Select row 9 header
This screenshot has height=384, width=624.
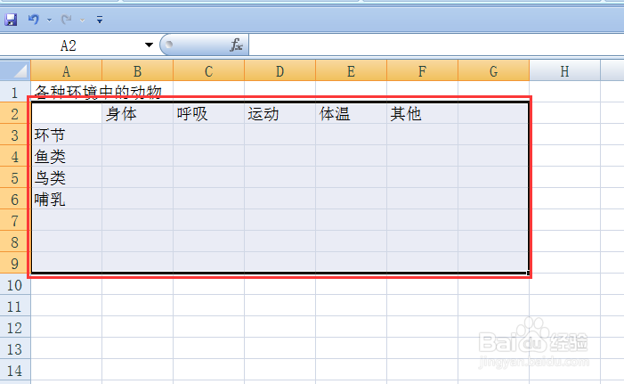pyautogui.click(x=15, y=264)
